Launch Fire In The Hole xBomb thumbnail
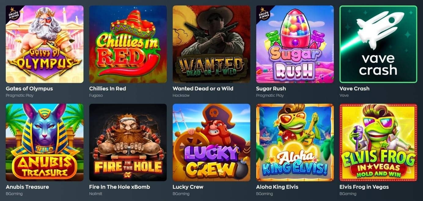 128,142
